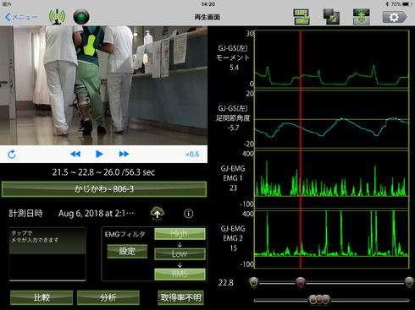Tap the 22.8 time value beside slider
415x310 pixels.
tap(226, 283)
